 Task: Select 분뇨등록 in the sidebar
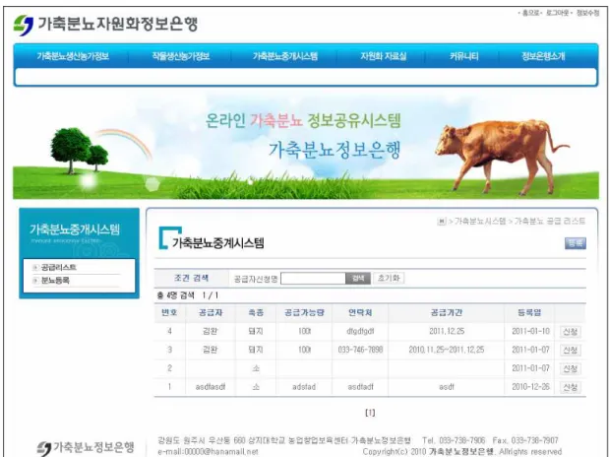coord(55,281)
